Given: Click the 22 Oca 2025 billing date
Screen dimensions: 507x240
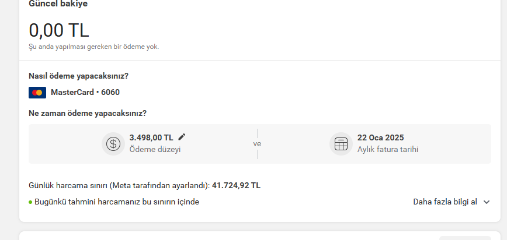Looking at the screenshot, I should (381, 137).
